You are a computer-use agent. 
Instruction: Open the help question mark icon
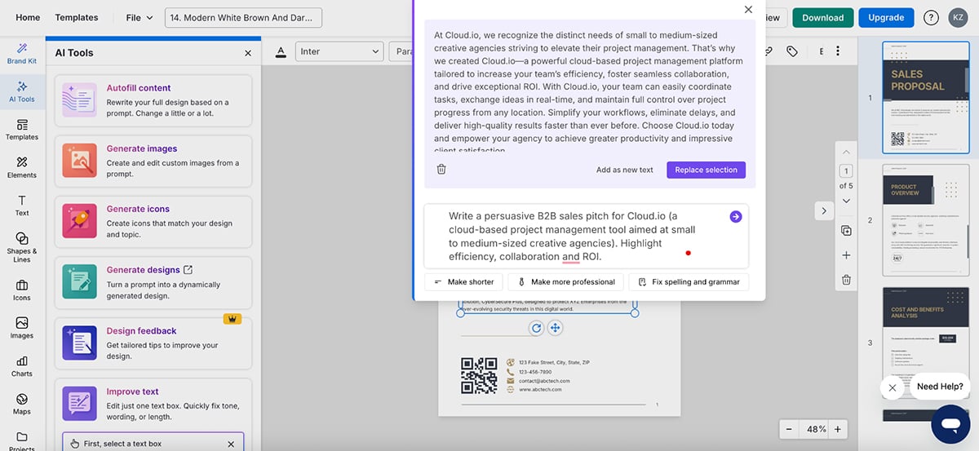click(931, 17)
